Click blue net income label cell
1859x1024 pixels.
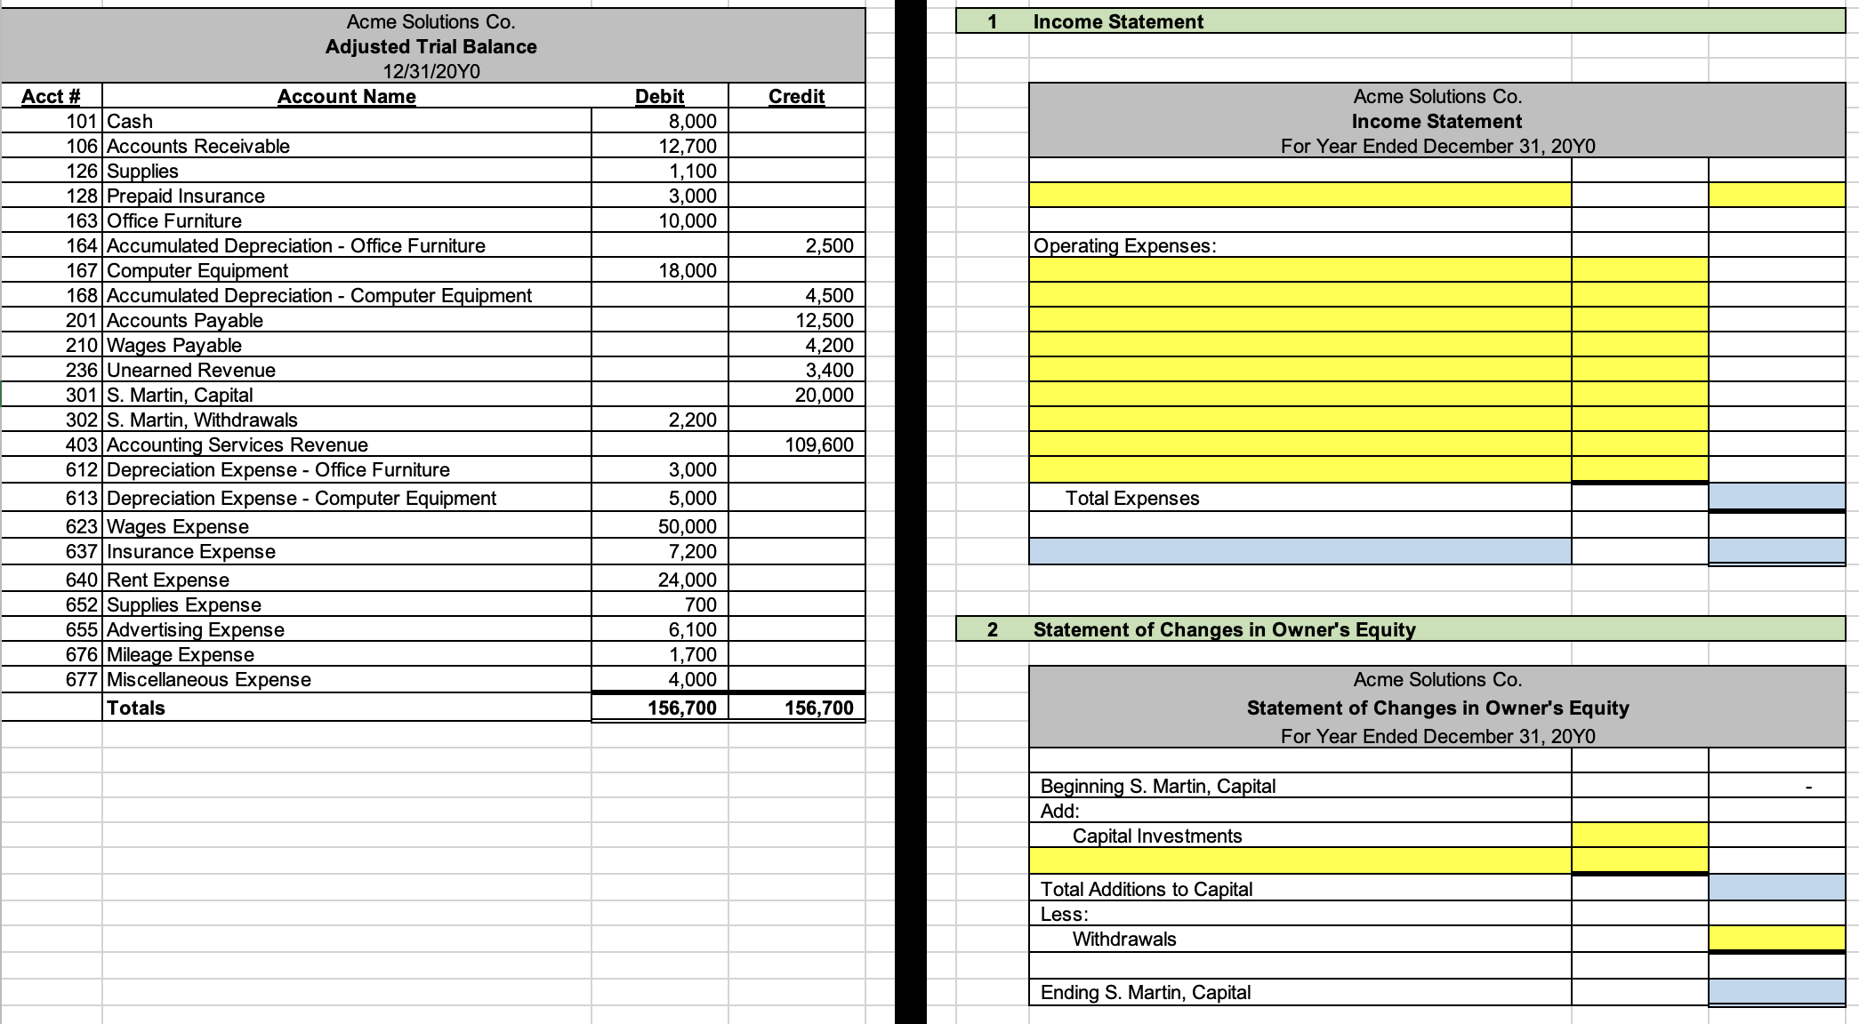tap(1300, 551)
